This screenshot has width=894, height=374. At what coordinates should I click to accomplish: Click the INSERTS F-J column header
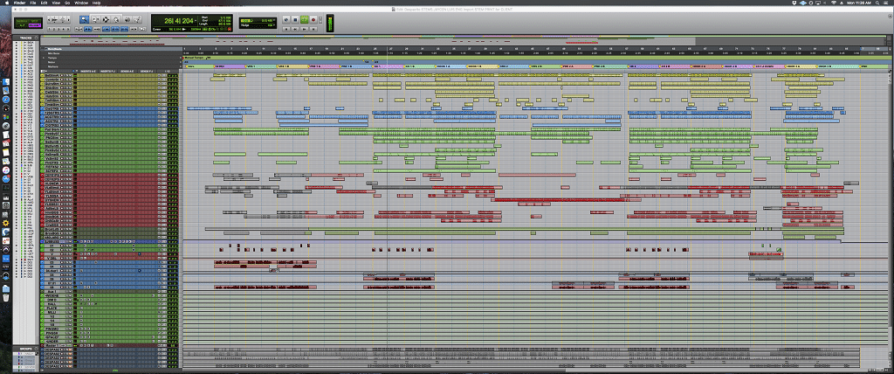click(107, 71)
